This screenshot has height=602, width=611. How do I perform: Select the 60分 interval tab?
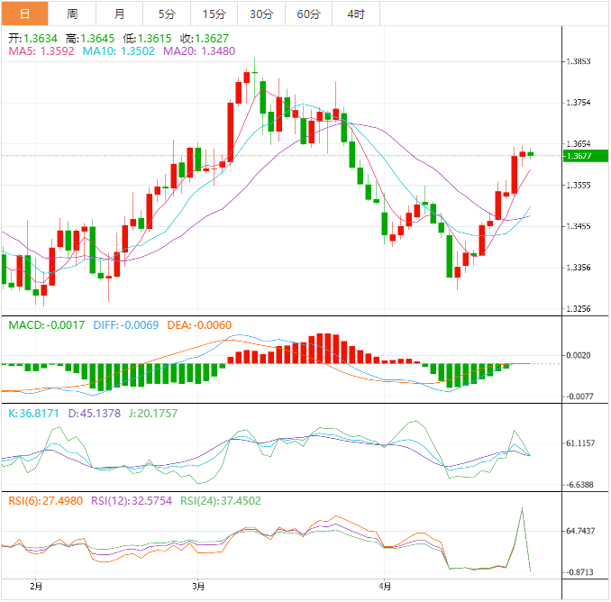tap(308, 14)
